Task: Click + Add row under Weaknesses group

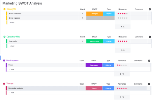Action: coord(12,70)
